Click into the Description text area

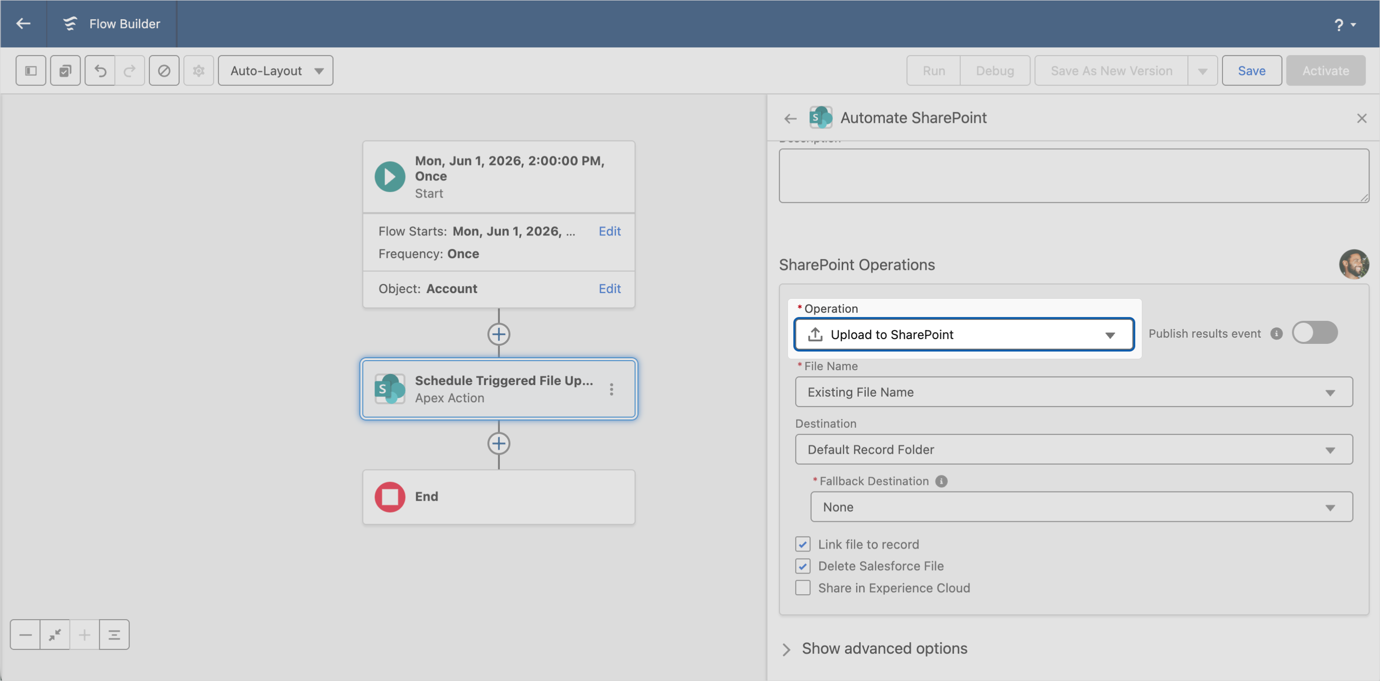(1074, 176)
